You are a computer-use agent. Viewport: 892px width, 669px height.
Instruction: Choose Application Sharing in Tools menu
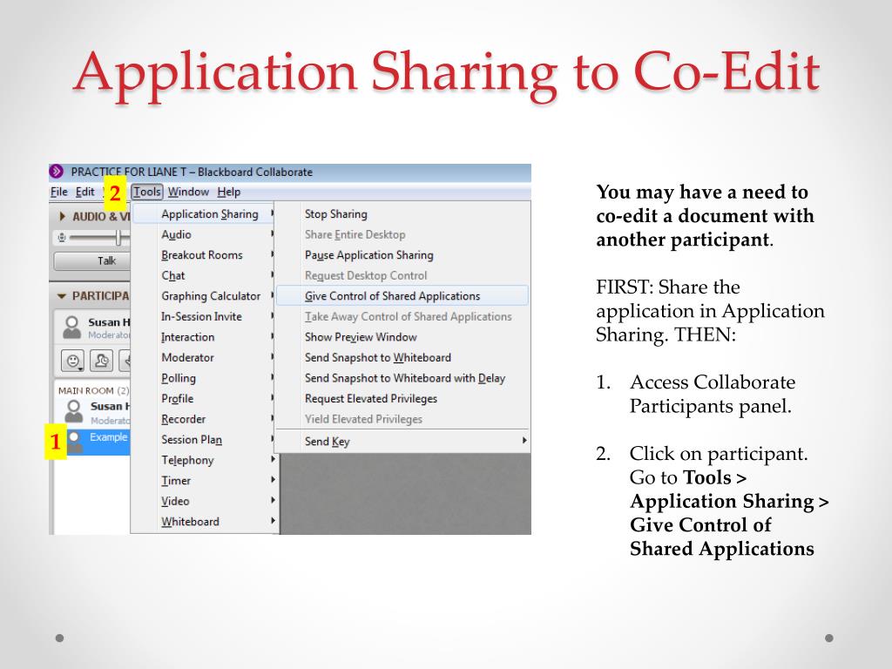click(x=204, y=214)
